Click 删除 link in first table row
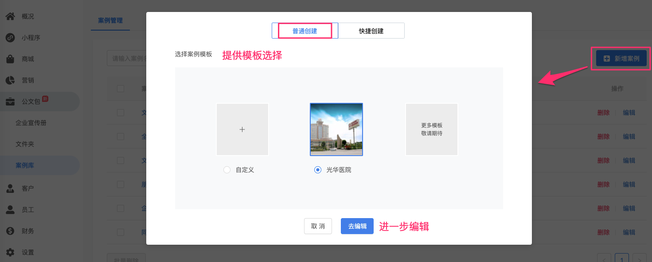The image size is (652, 262). (603, 113)
